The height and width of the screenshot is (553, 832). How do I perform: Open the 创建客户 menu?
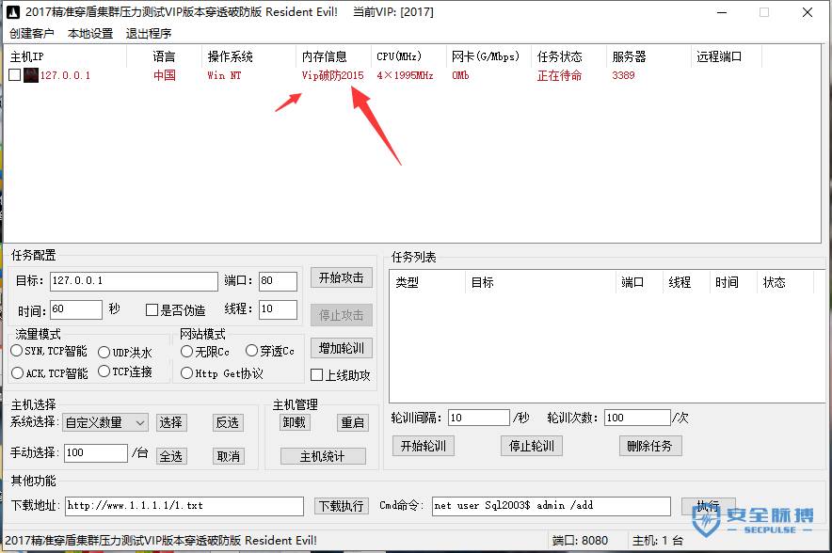click(31, 33)
